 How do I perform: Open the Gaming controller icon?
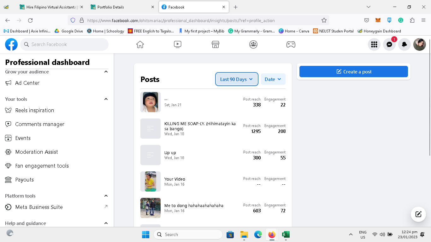point(291,44)
